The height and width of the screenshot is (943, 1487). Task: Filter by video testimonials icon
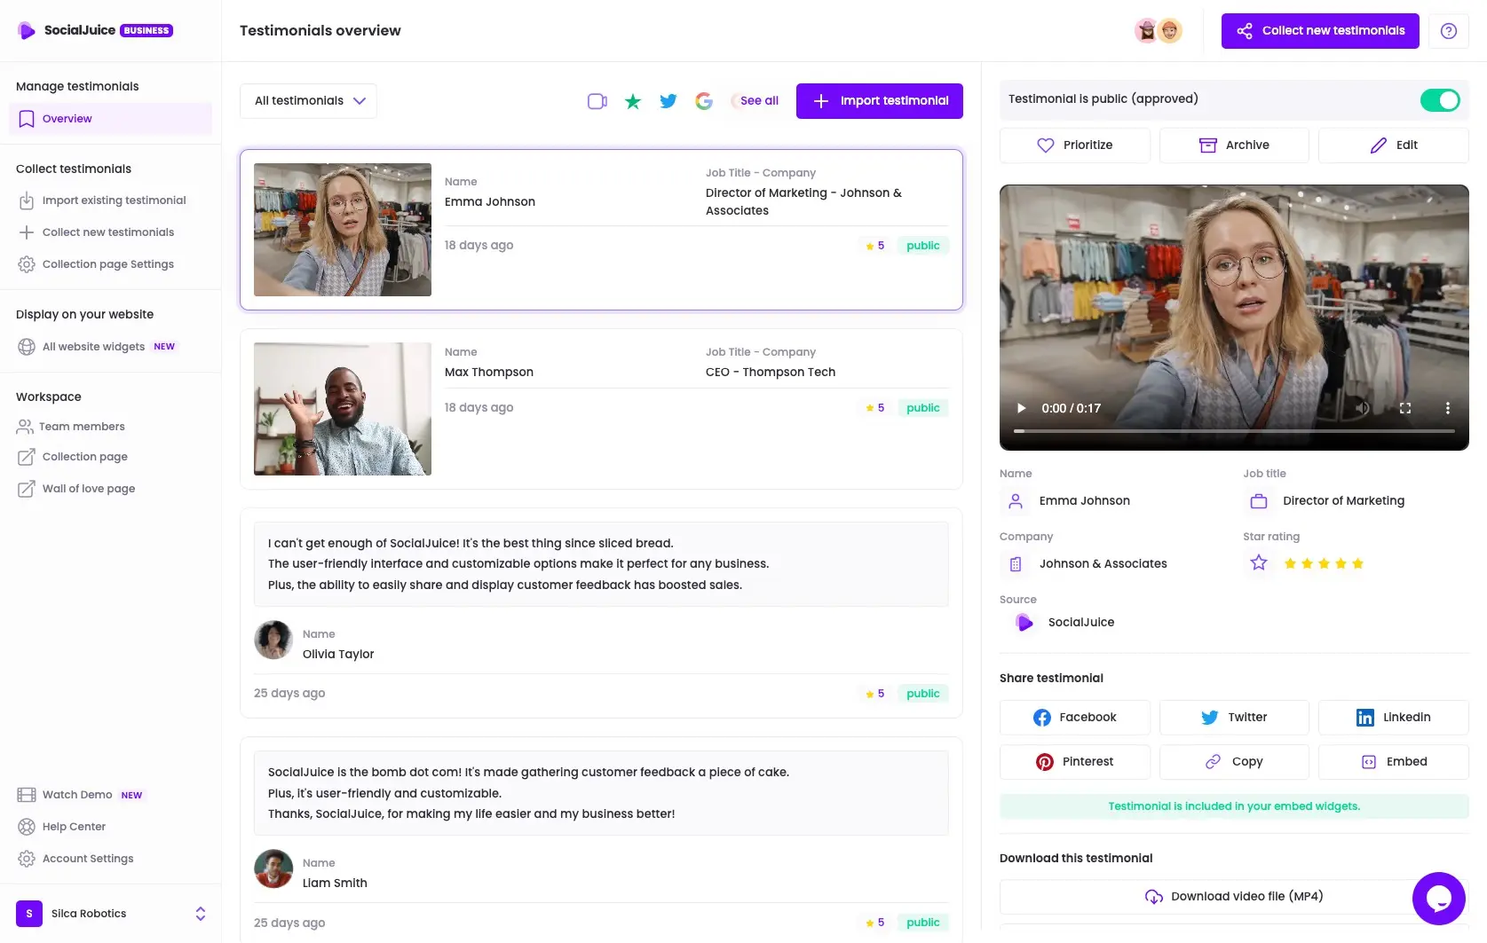click(597, 101)
